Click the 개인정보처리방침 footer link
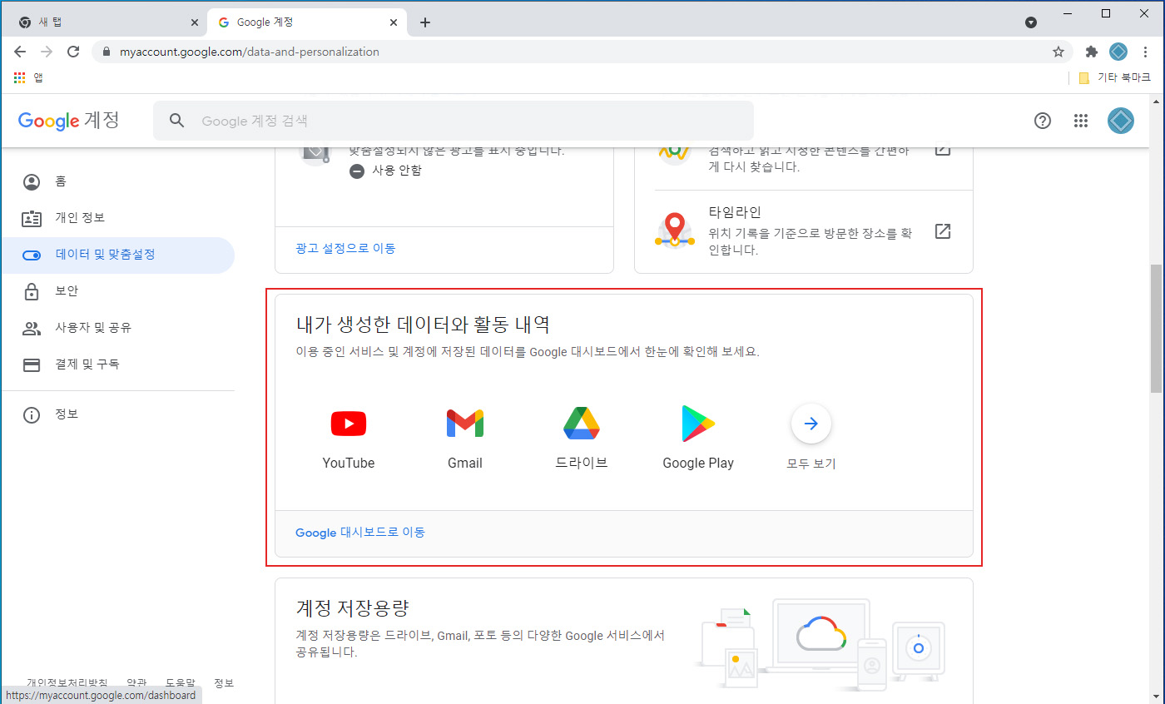The height and width of the screenshot is (704, 1165). pos(67,683)
